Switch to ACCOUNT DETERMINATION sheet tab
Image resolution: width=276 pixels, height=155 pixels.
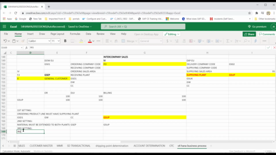pyautogui.click(x=149, y=146)
